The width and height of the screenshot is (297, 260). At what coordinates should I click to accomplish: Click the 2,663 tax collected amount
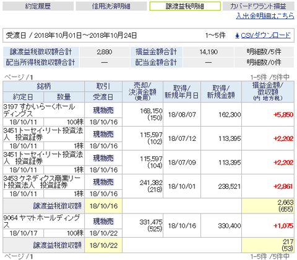[285, 202]
